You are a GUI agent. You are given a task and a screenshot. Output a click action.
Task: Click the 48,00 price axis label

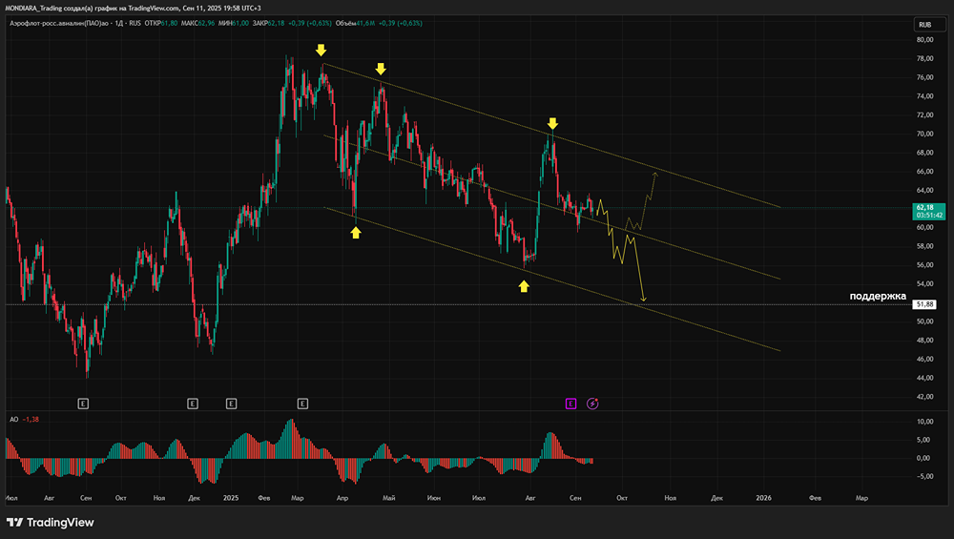(924, 340)
